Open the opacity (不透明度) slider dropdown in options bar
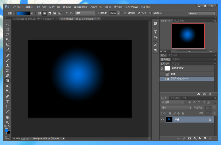The width and height of the screenshot is (221, 145). (x=118, y=13)
